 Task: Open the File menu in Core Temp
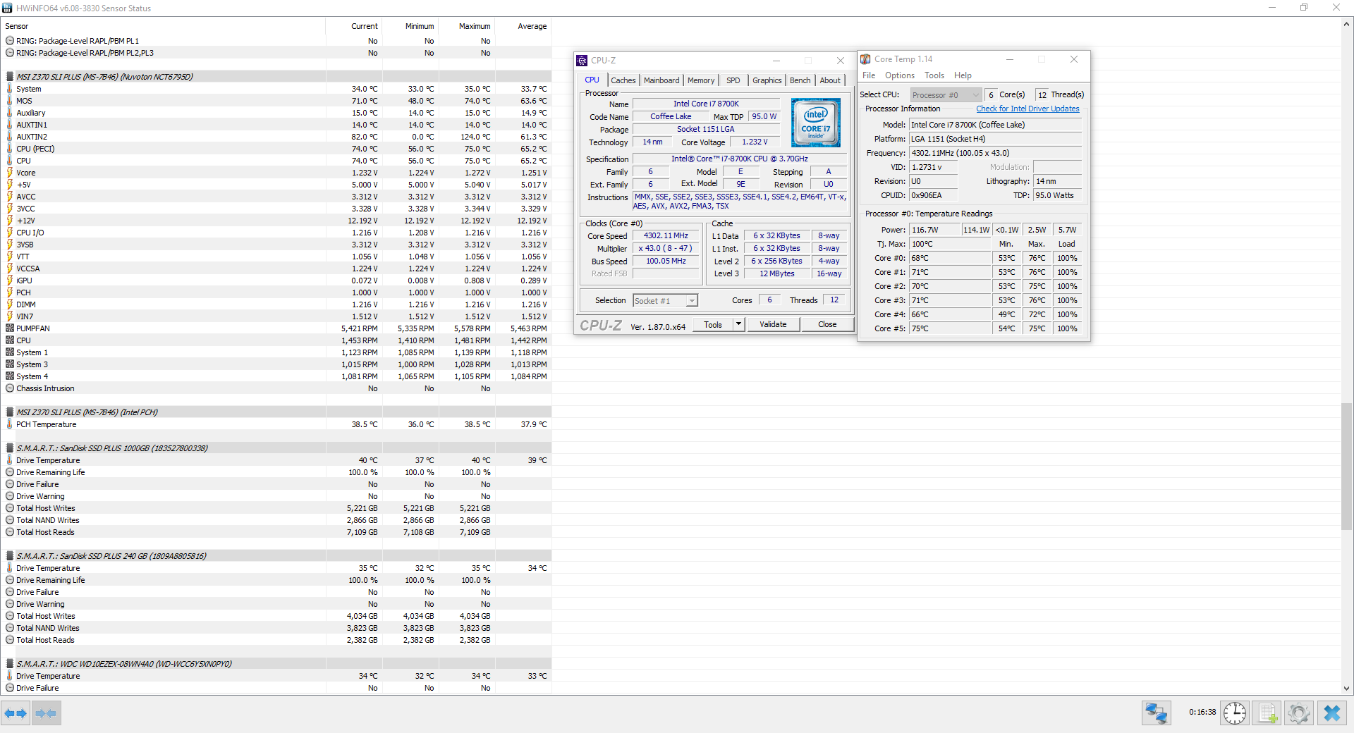click(x=869, y=75)
